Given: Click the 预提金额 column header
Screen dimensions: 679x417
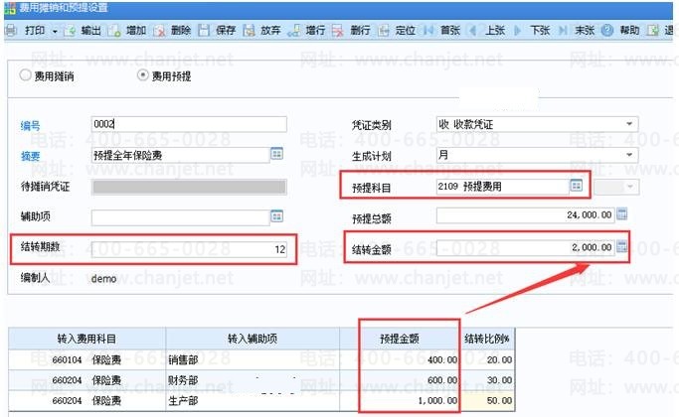Looking at the screenshot, I should point(400,339).
